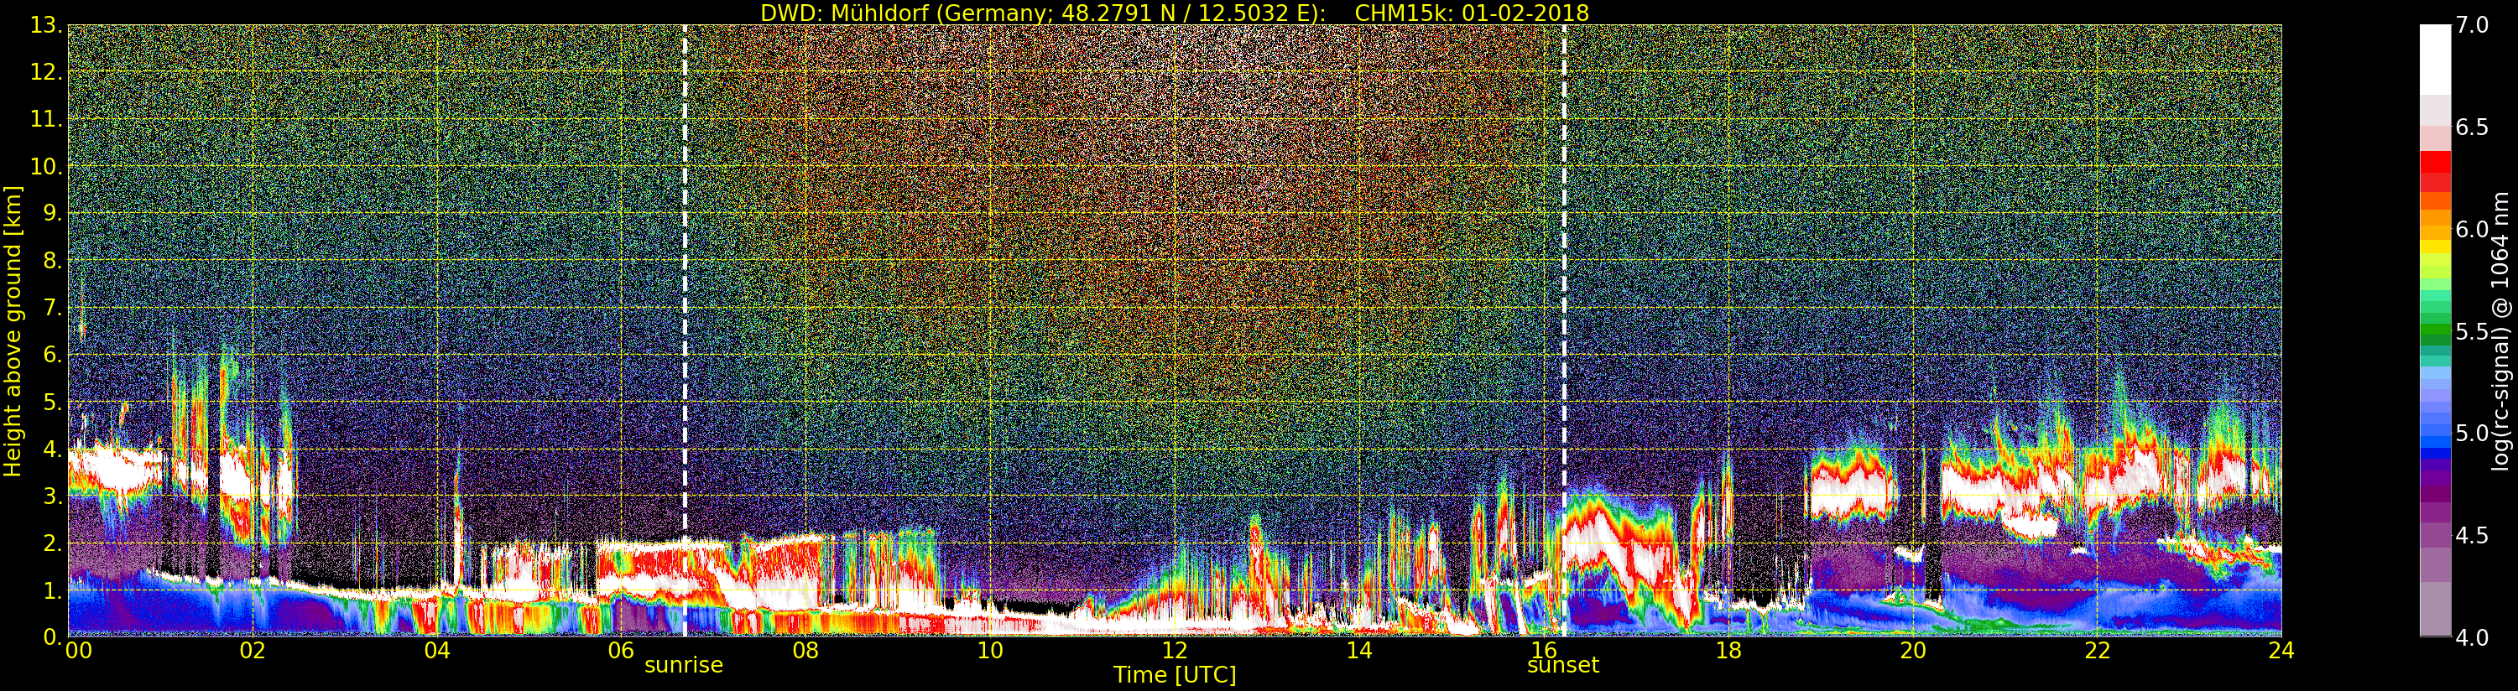2518x691 pixels.
Task: Click the 04 tick on the time axis
Action: point(437,651)
